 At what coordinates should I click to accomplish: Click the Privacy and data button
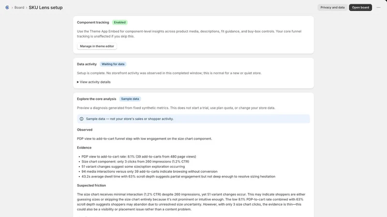pos(332,7)
